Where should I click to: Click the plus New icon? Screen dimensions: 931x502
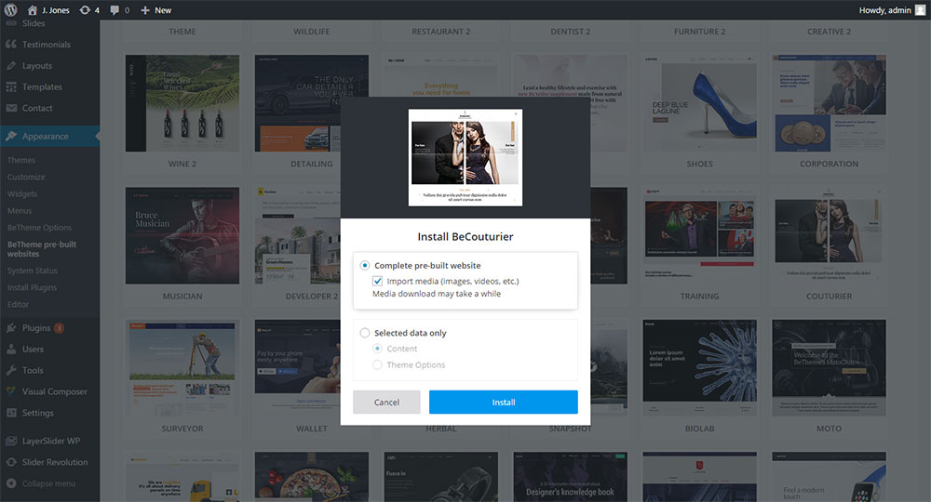point(145,9)
